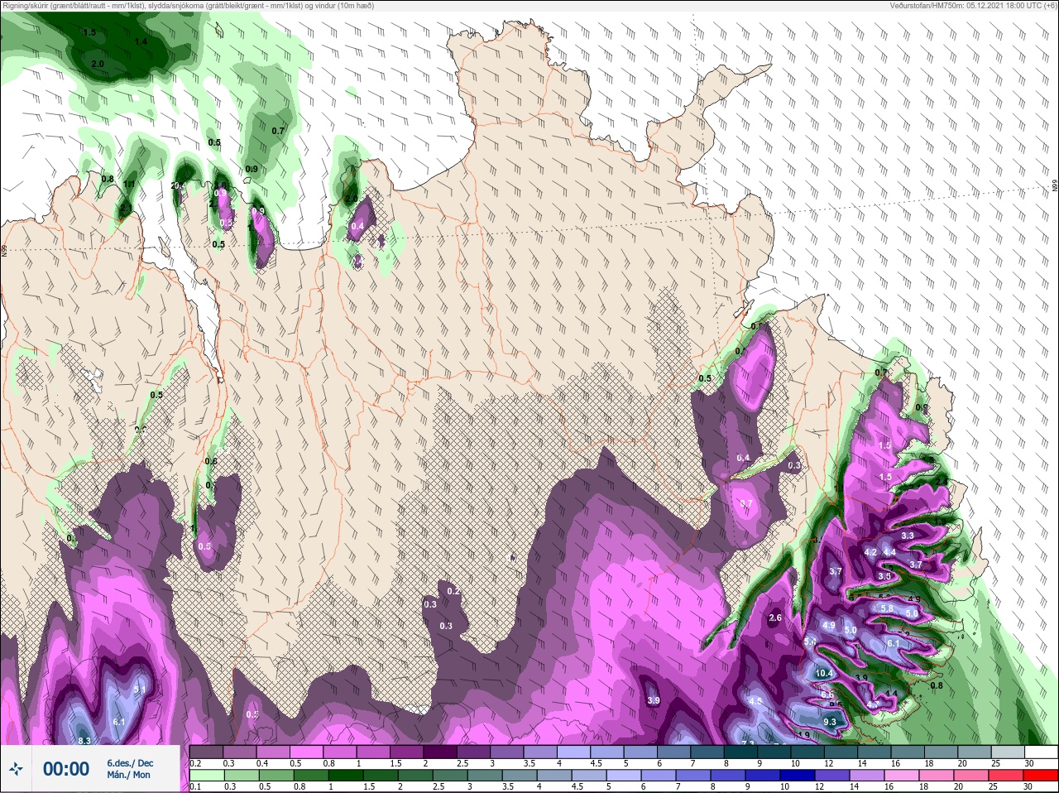Click the 5.8 precipitation value on the map
Image resolution: width=1059 pixels, height=793 pixels.
click(887, 608)
